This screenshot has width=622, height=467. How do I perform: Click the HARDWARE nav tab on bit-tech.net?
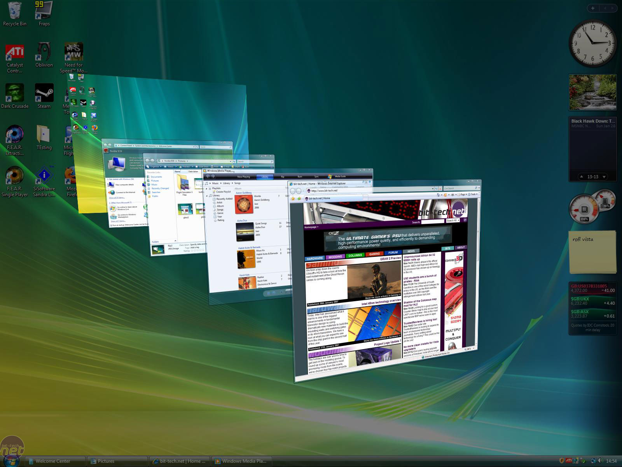(314, 258)
